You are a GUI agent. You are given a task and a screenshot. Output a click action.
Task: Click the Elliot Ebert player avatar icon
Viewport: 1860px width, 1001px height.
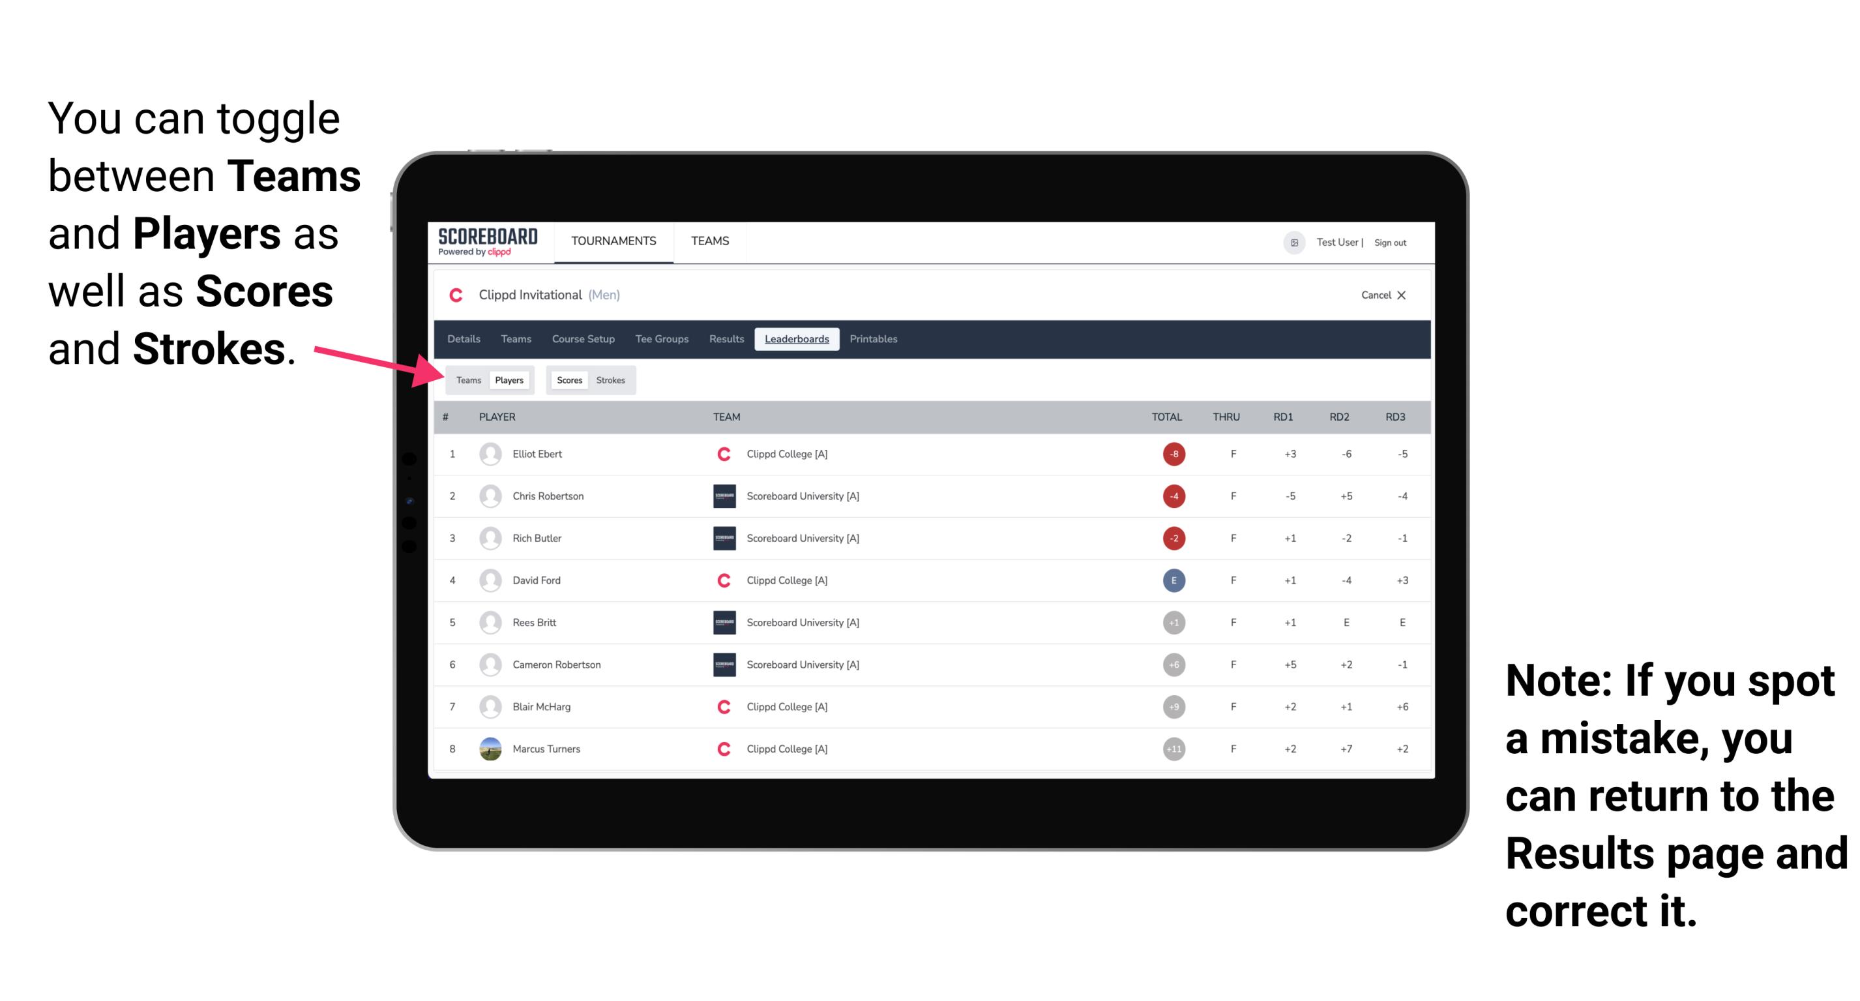coord(490,455)
